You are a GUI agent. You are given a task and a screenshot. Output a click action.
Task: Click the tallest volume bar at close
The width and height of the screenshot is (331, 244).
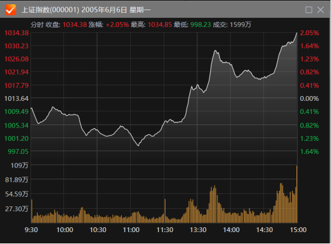296,194
